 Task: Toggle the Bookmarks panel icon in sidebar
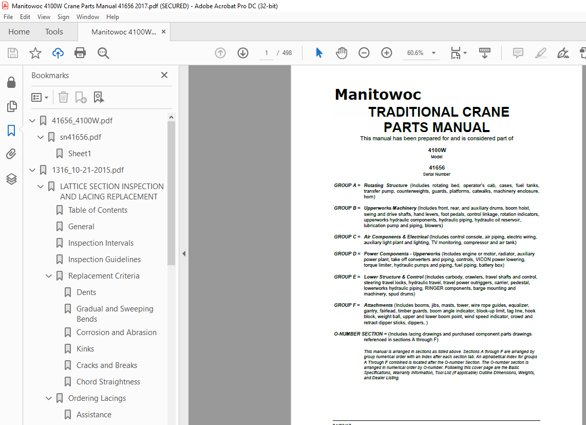11,131
